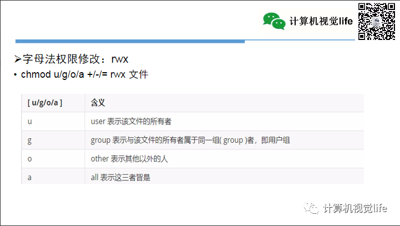
Task: Select the 'user 表示该文件的所有者' cell
Action: [x=131, y=121]
